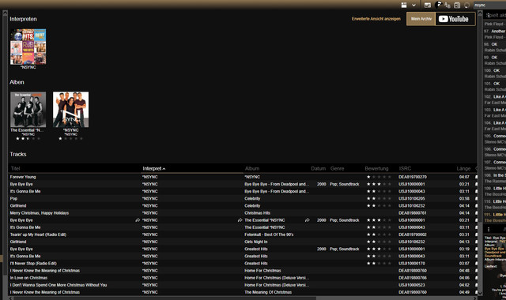Click length '03:58' in the Pop row
506x300 pixels.
(x=464, y=198)
